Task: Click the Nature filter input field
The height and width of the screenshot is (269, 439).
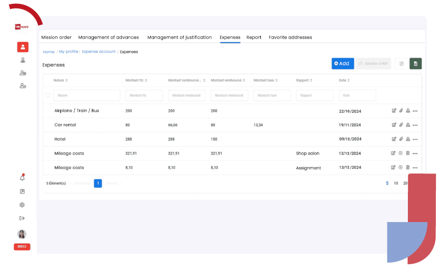Action: 87,95
